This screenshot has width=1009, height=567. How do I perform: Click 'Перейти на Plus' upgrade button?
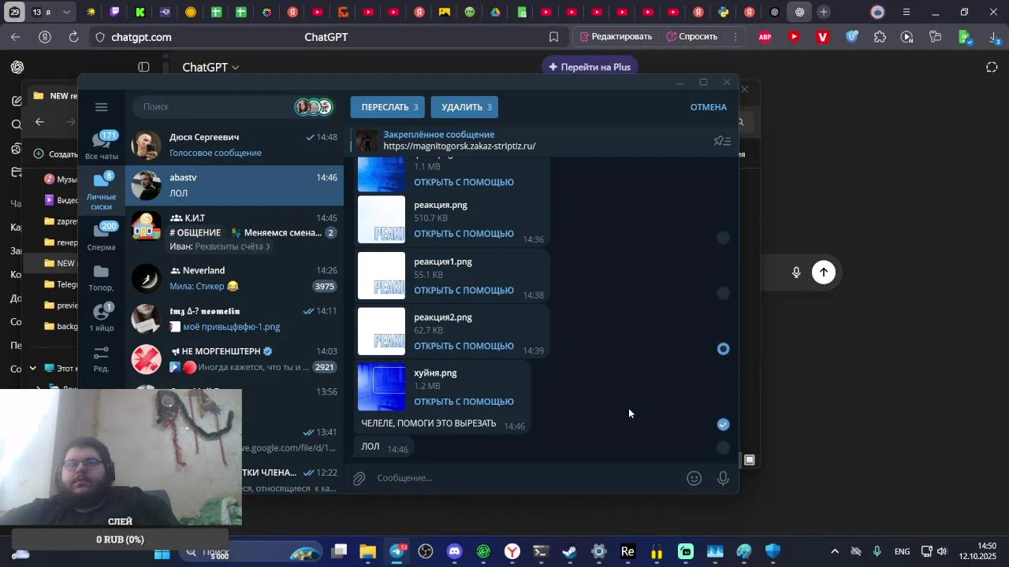[590, 67]
